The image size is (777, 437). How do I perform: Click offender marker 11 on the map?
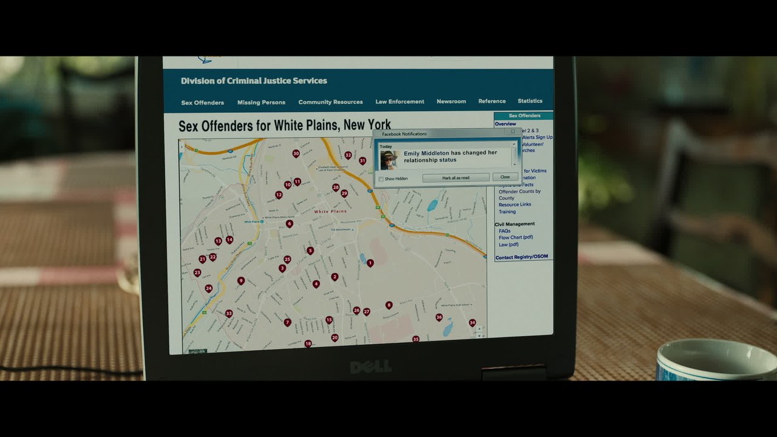[297, 181]
